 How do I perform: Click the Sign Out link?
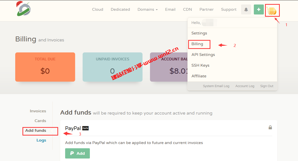tap(267, 86)
